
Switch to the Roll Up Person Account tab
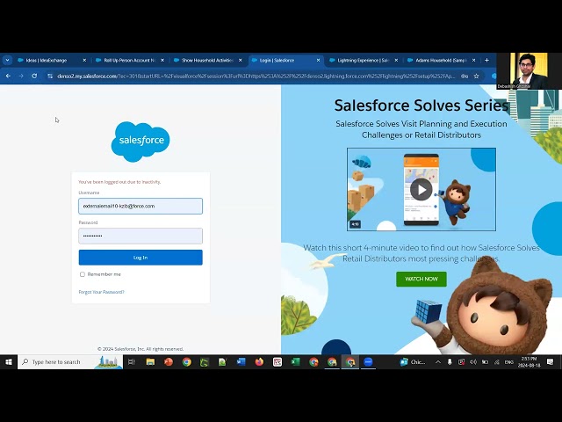click(130, 61)
